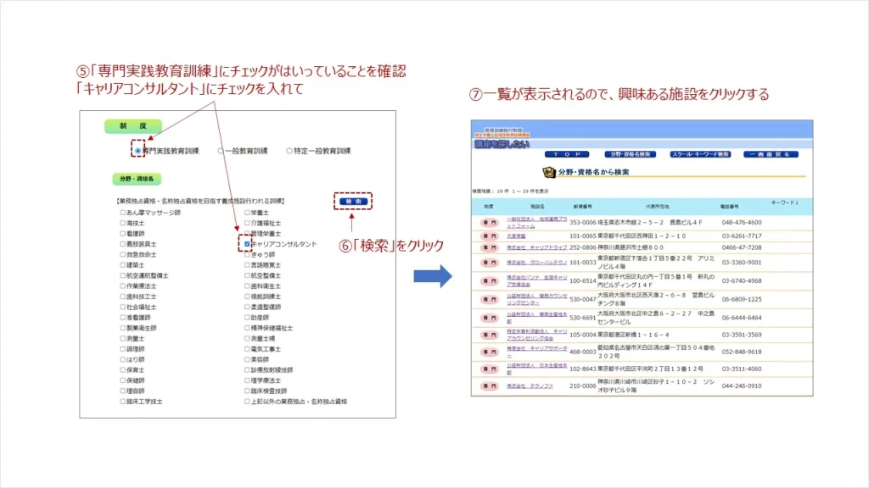Check the はり師 checkbox
This screenshot has width=869, height=488.
(x=122, y=359)
